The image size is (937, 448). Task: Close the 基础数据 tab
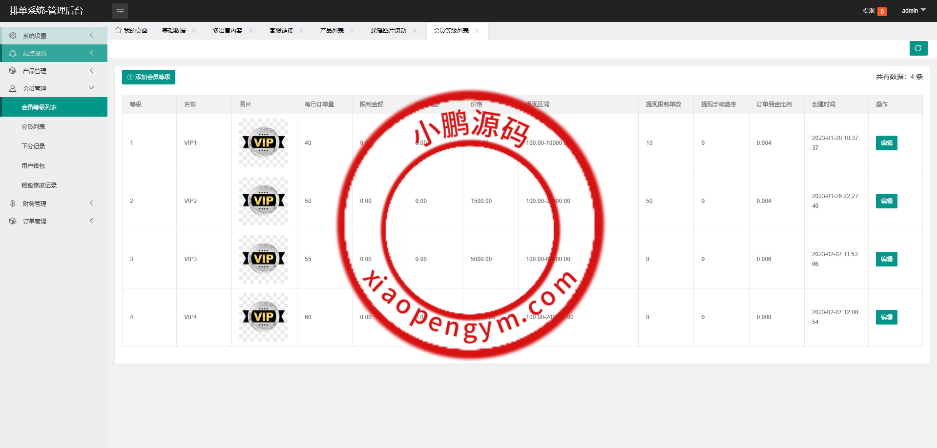point(194,31)
